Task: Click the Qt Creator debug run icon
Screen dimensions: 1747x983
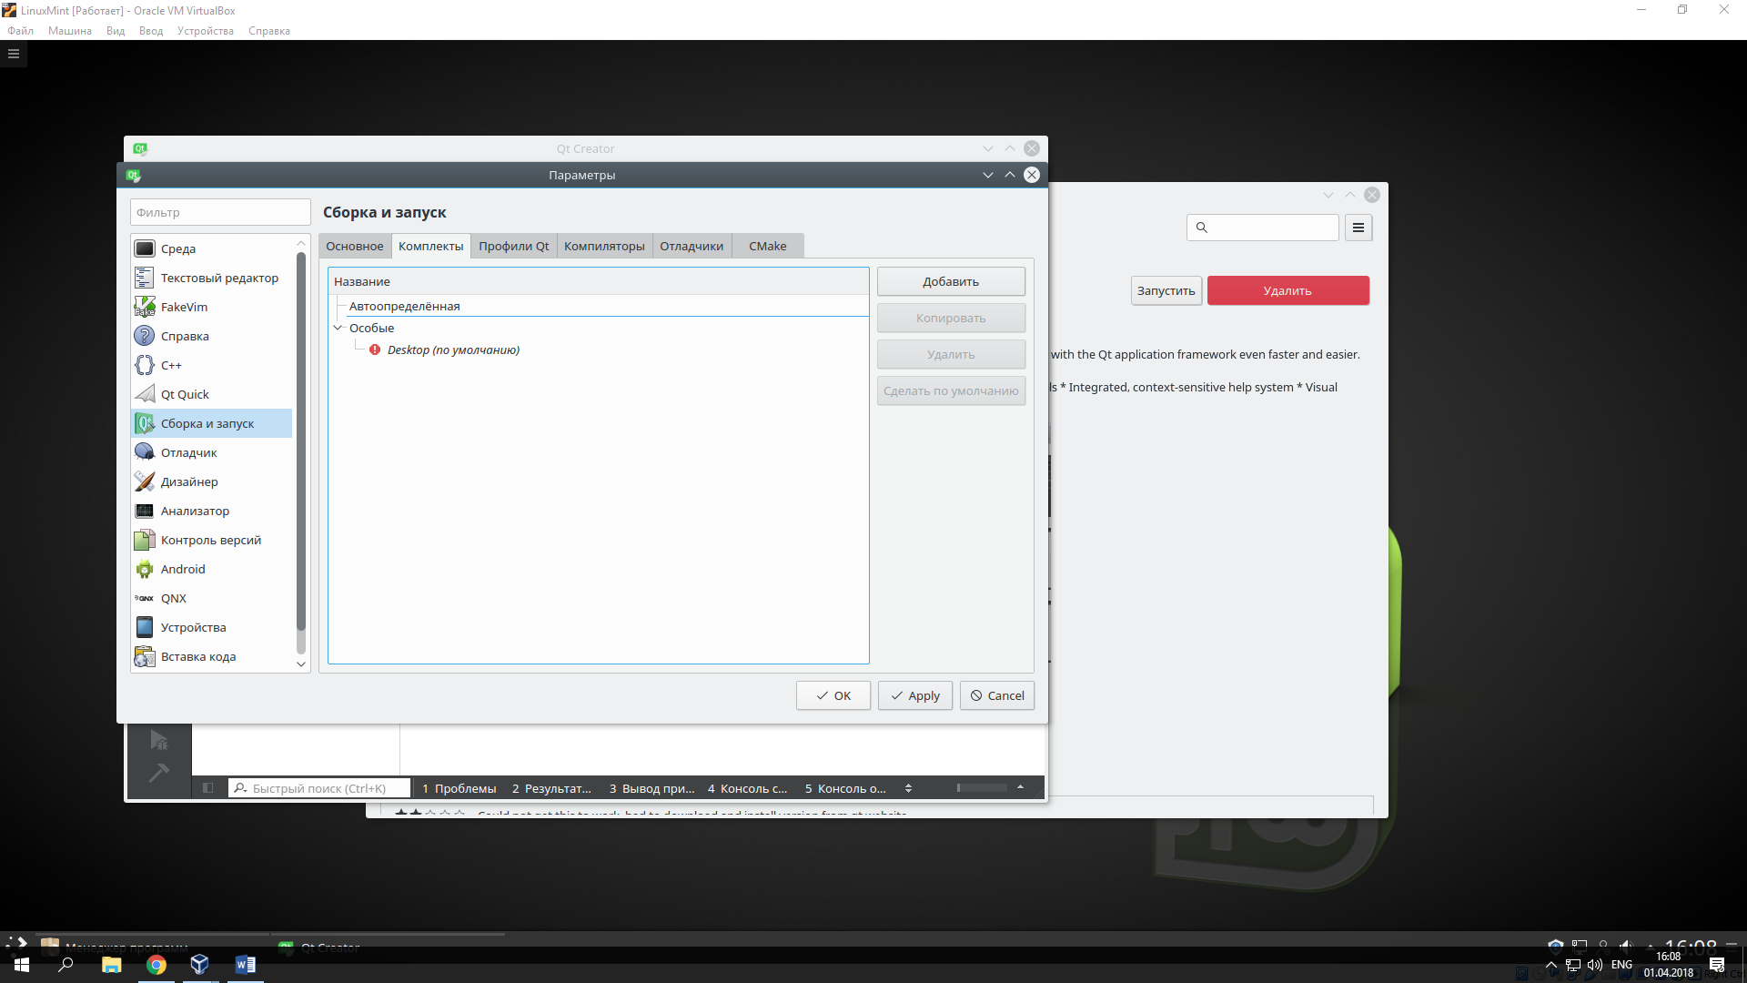Action: [159, 740]
